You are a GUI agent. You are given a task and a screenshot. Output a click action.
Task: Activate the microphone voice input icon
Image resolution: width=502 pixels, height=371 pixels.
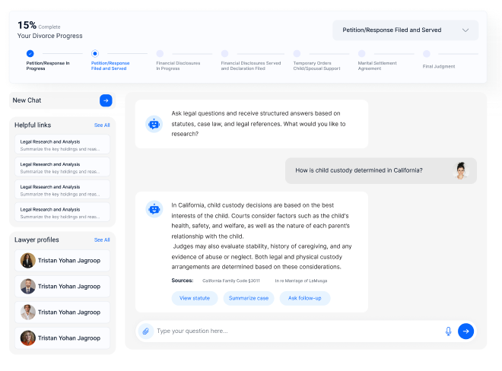(x=449, y=331)
